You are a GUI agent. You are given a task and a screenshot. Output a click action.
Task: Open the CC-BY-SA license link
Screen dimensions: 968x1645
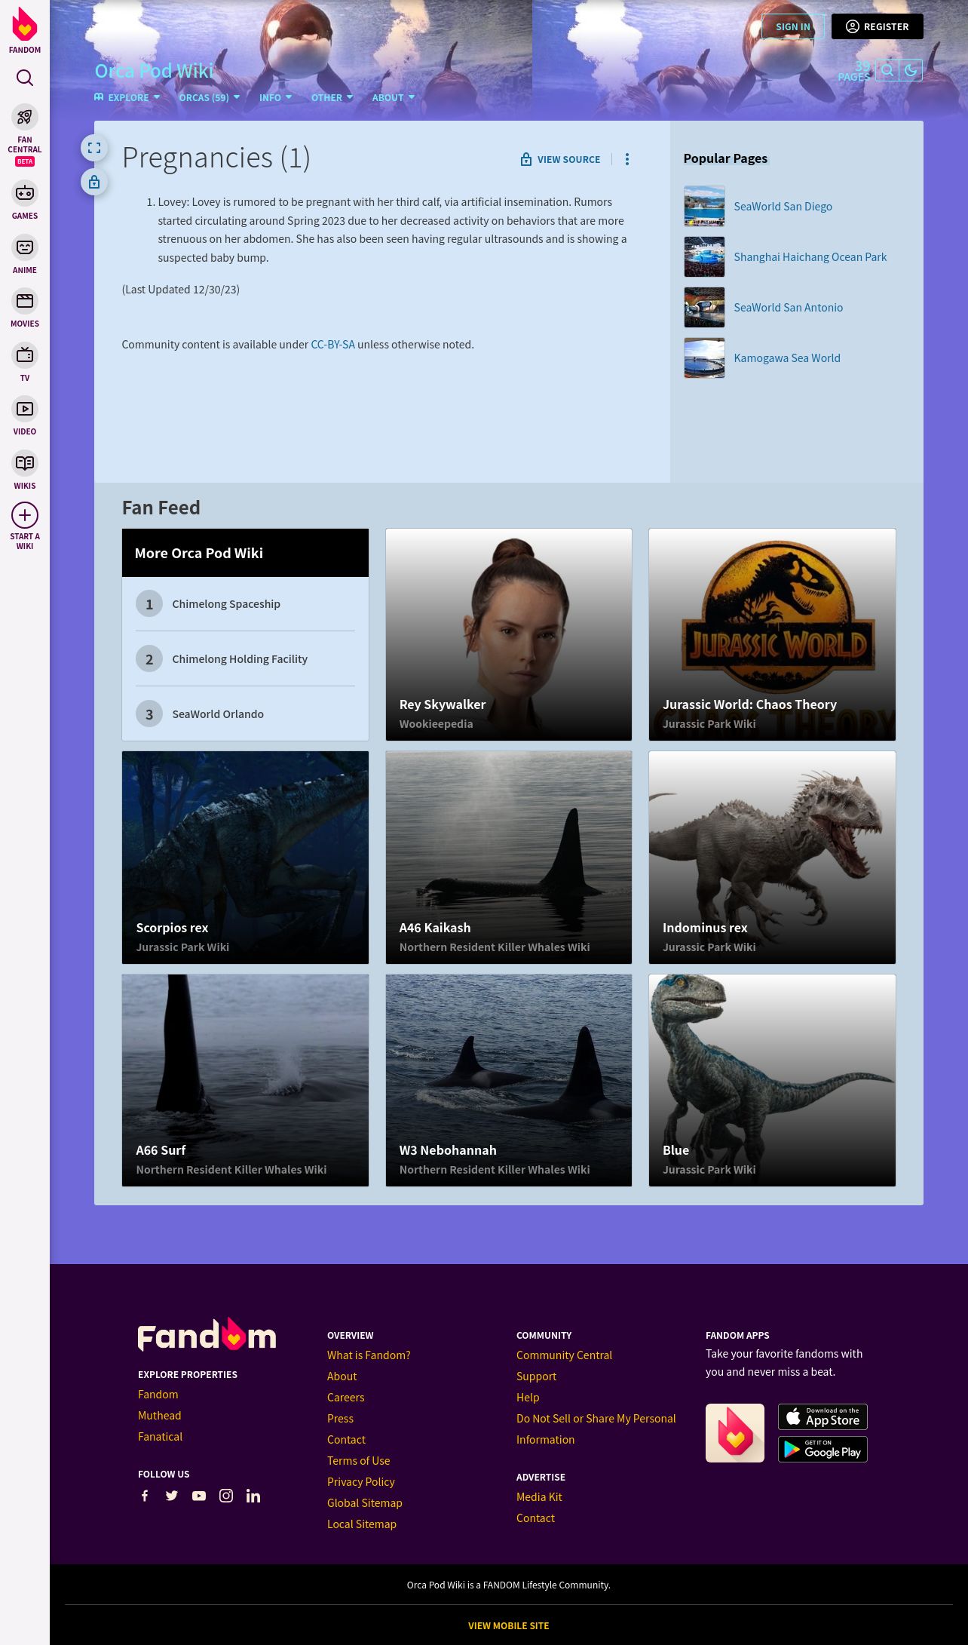pyautogui.click(x=333, y=345)
